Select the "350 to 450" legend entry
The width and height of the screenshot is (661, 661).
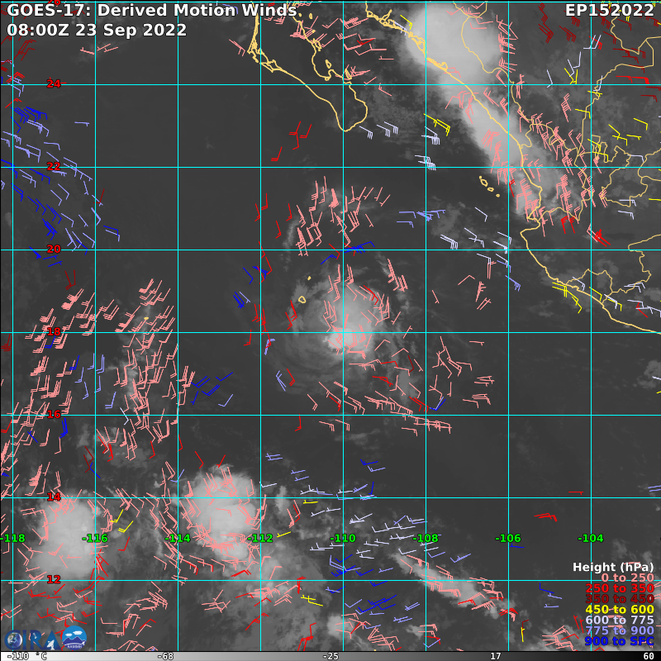pyautogui.click(x=620, y=598)
